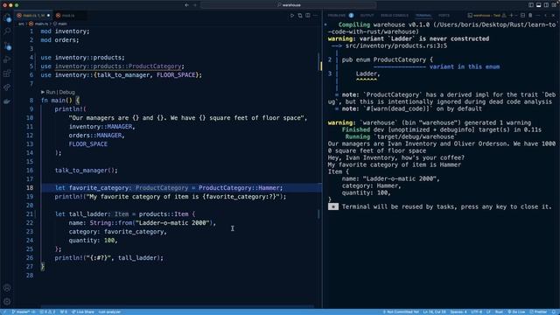The image size is (560, 315).
Task: Open new terminal launch profile dropdown
Action: (515, 16)
